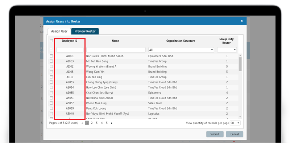The image size is (290, 143).
Task: Go to next page arrow
Action: click(x=112, y=123)
